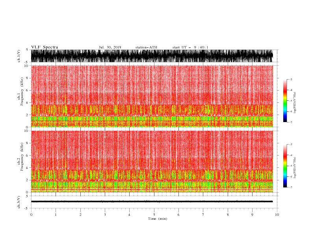The width and height of the screenshot is (312, 241).
Task: Click the "2" kHz tick on ch.2 frequency axis
Action: pyautogui.click(x=27, y=180)
